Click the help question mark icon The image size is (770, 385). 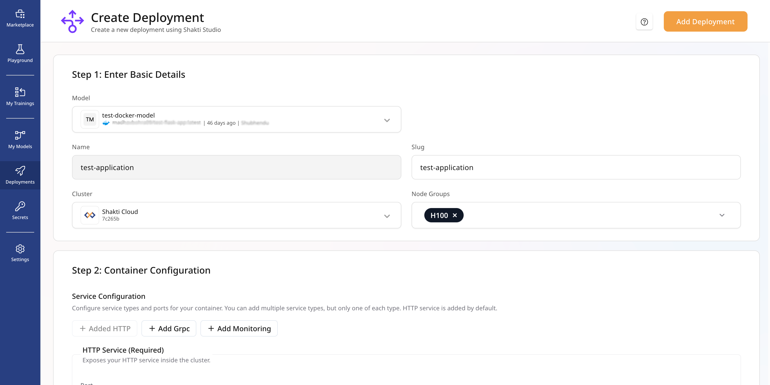click(x=644, y=21)
